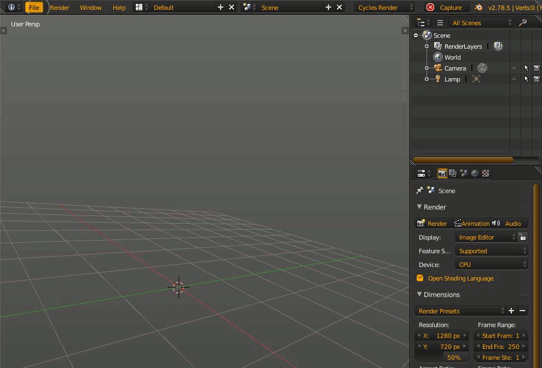Open the Render menu

(60, 7)
